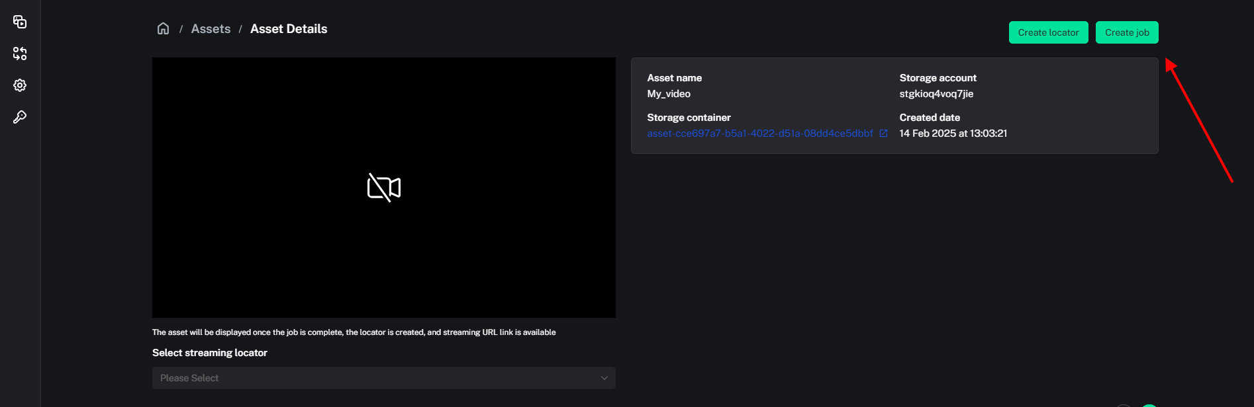Image resolution: width=1254 pixels, height=407 pixels.
Task: Click the Select streaming locator label
Action: [210, 353]
